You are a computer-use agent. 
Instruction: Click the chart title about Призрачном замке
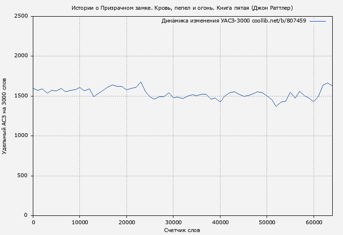click(x=182, y=8)
